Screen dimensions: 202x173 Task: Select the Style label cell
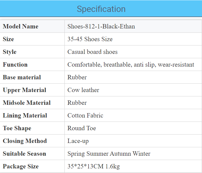32,52
